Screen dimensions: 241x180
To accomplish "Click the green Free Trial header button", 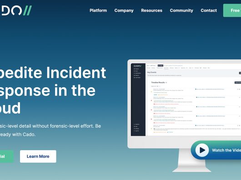I will click(x=232, y=10).
